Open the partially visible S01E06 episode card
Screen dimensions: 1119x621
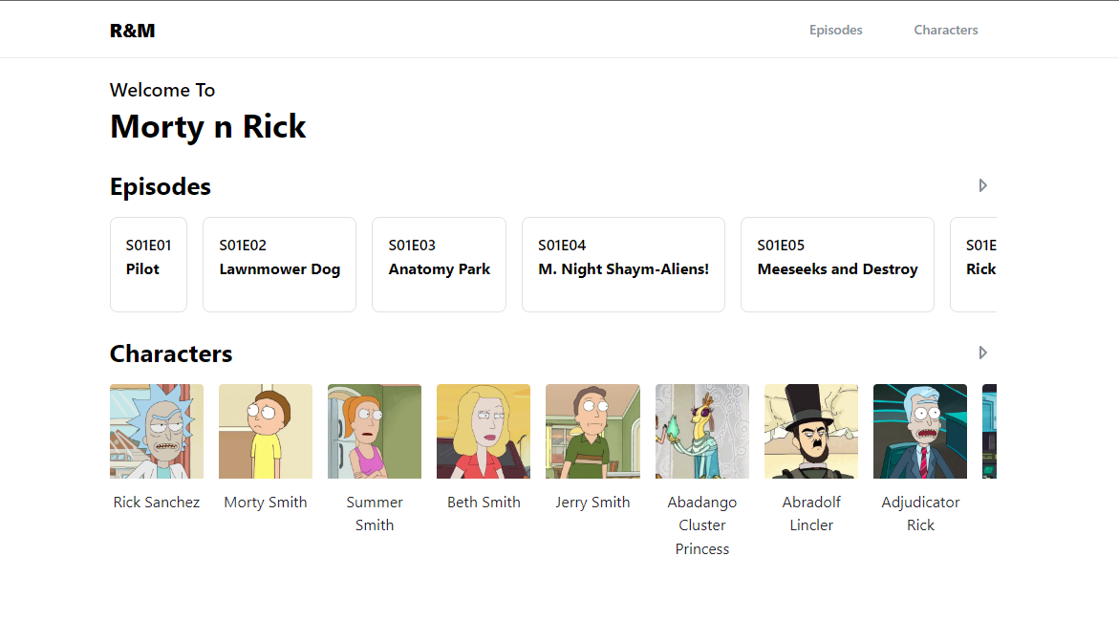coord(975,265)
